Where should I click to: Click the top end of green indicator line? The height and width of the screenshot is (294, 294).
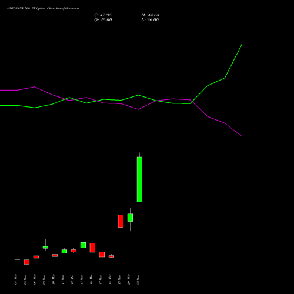(242, 44)
